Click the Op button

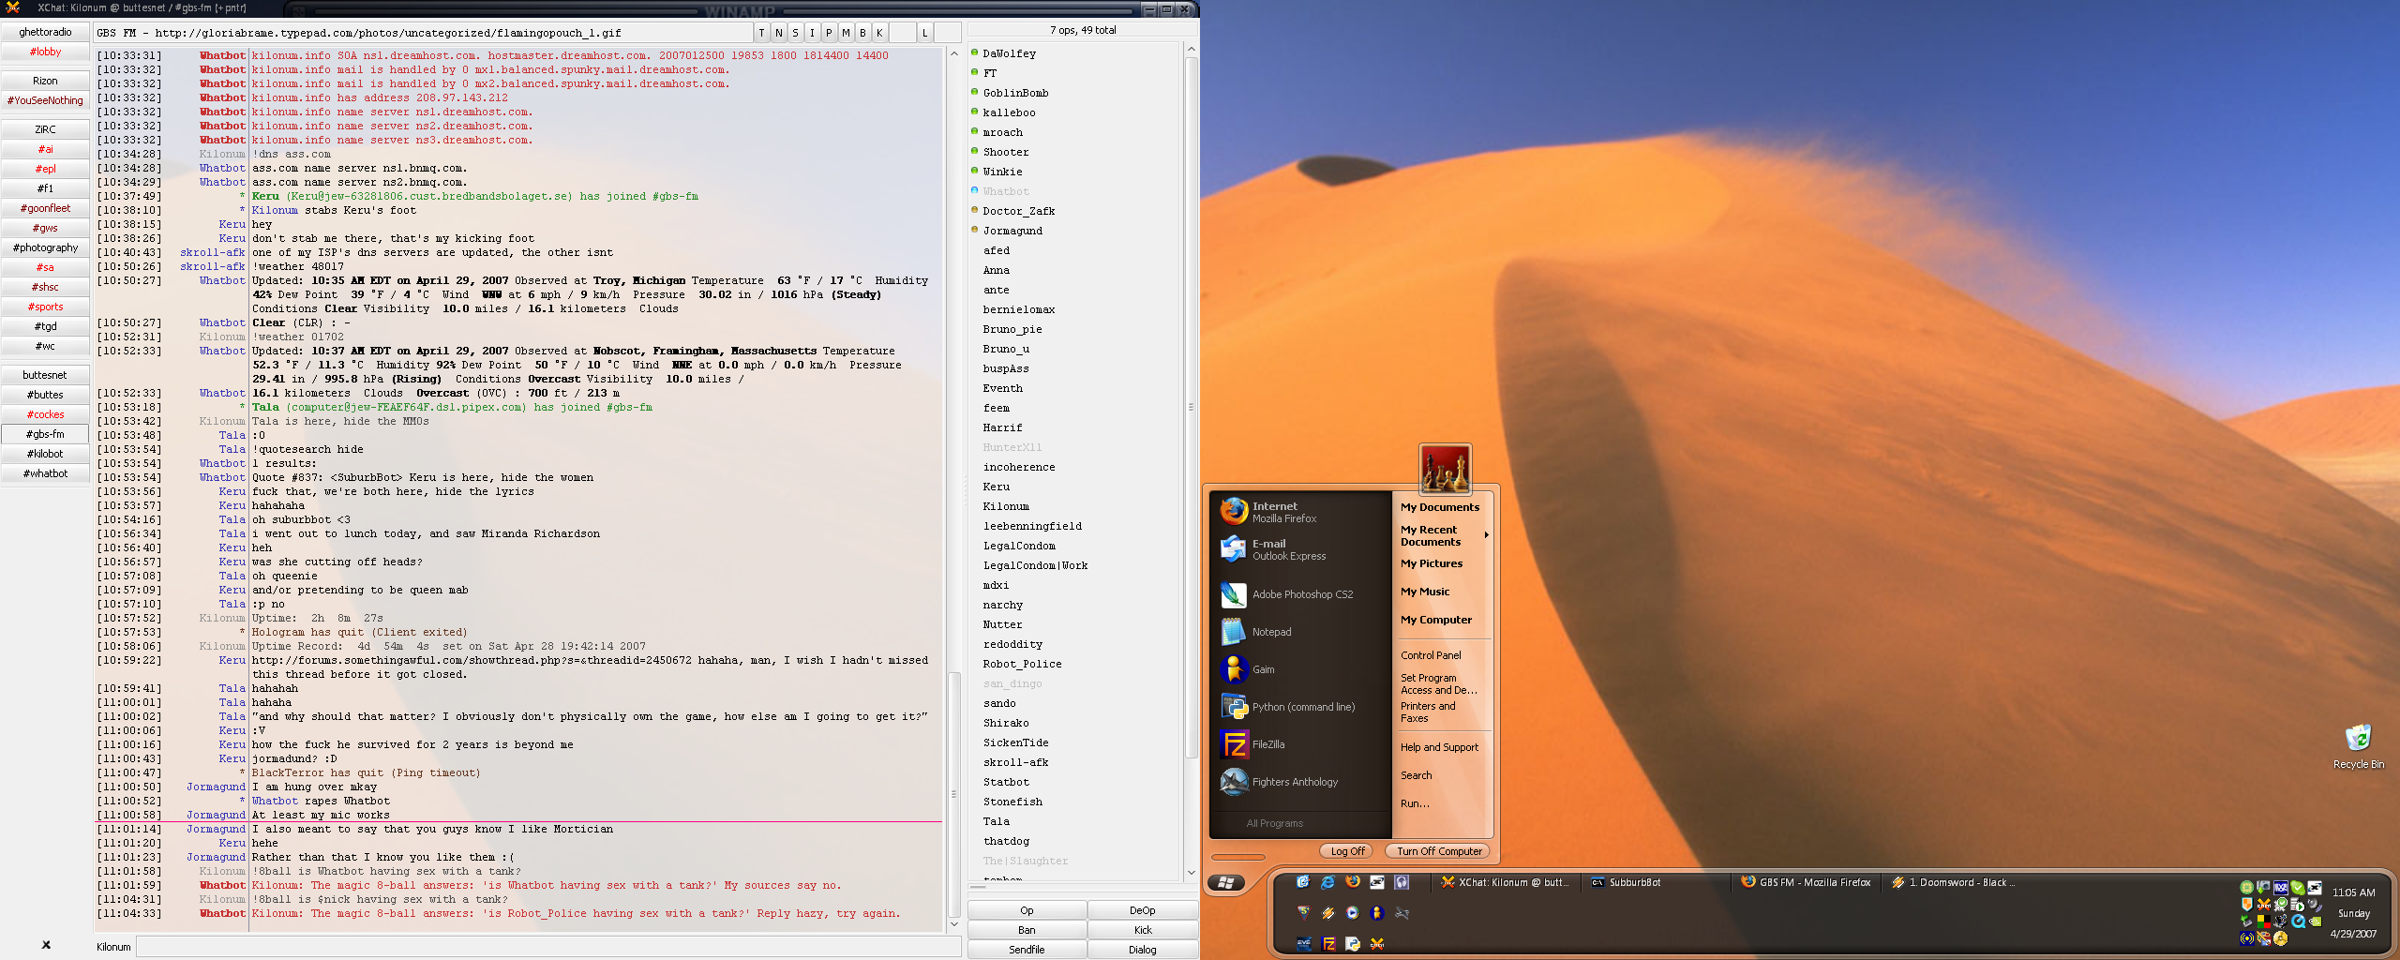pos(1027,910)
